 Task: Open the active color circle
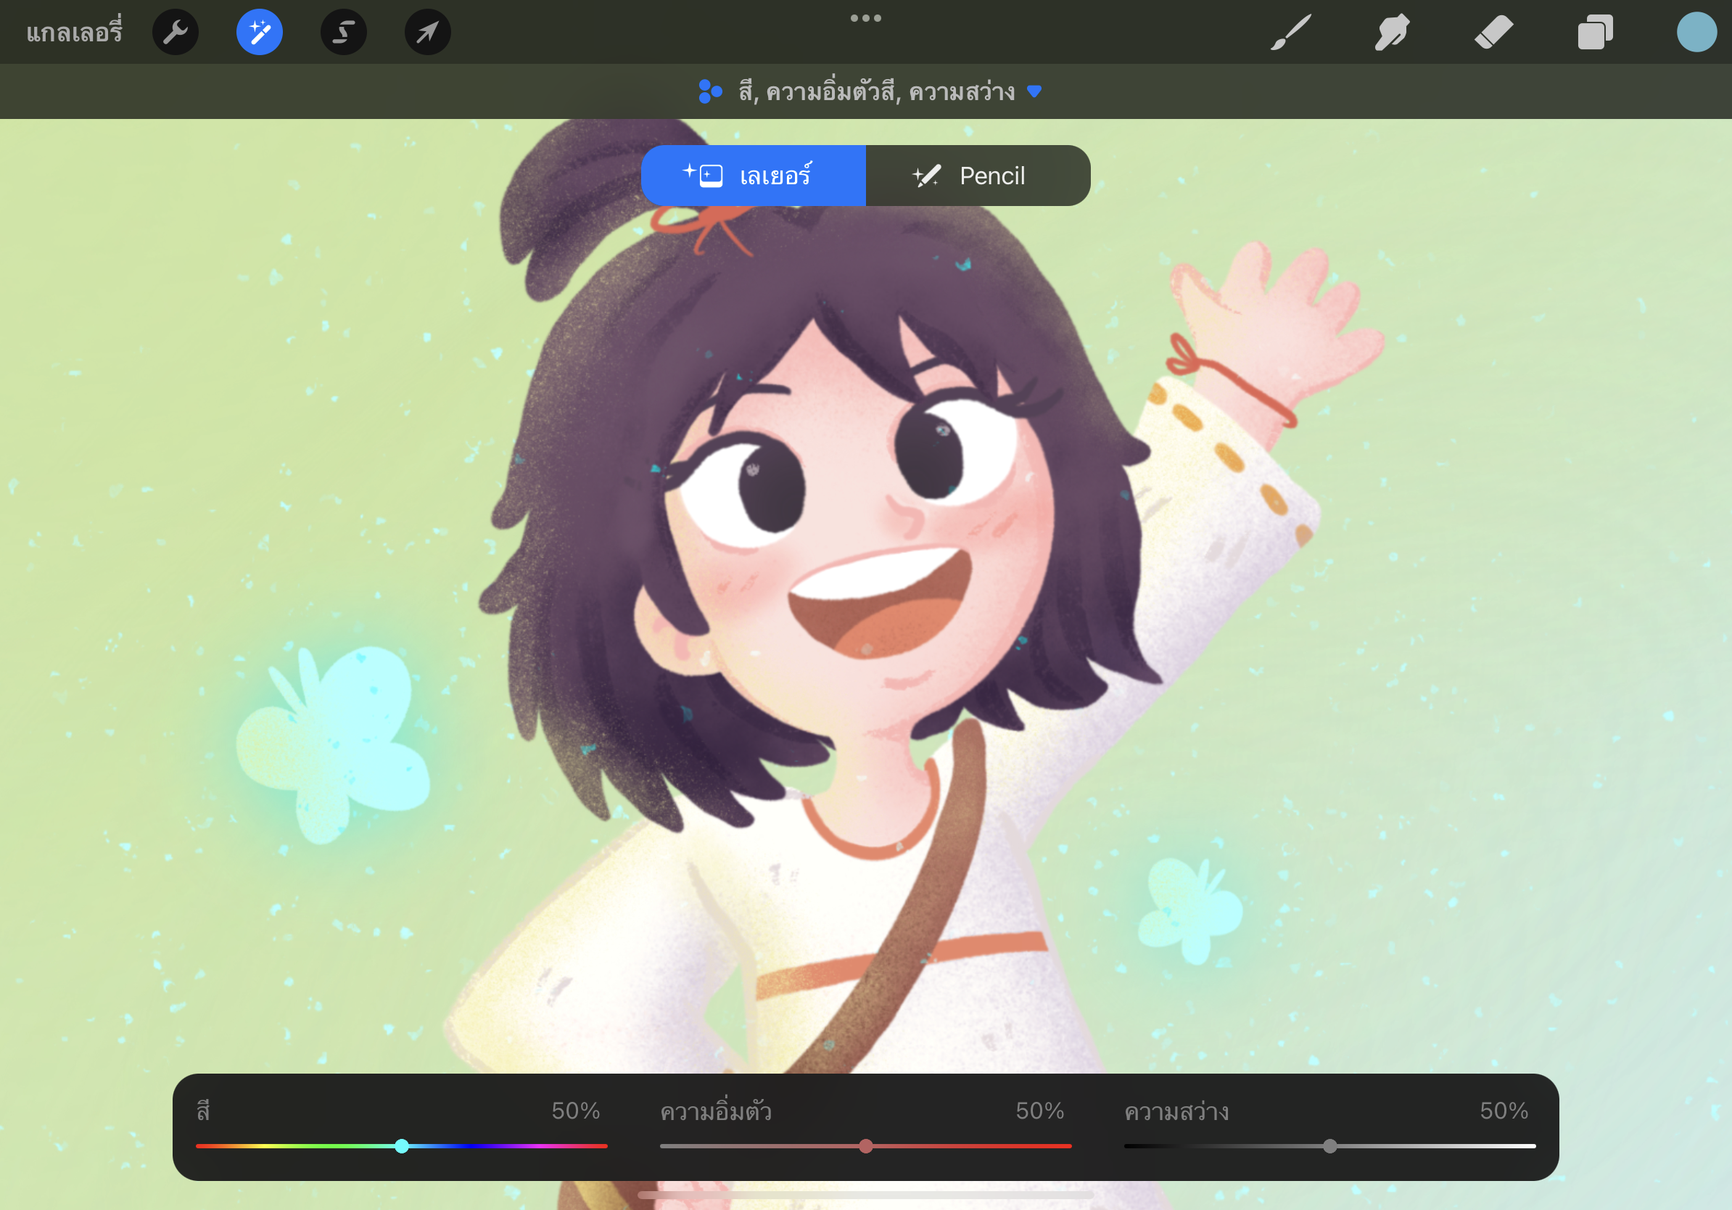tap(1696, 33)
